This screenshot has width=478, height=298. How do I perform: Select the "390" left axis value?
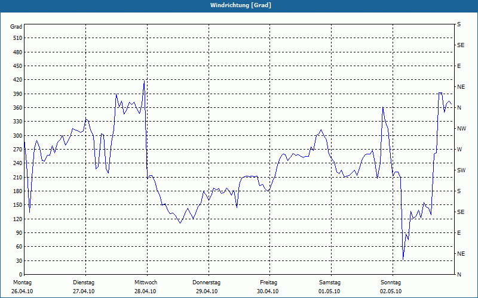tap(18, 94)
